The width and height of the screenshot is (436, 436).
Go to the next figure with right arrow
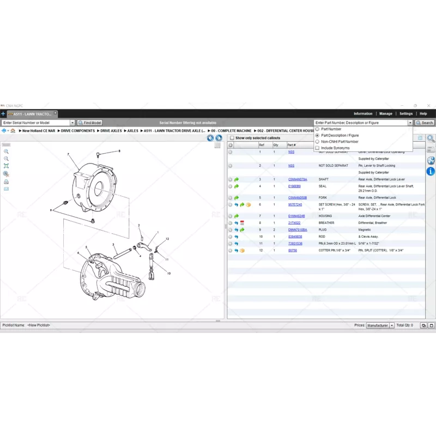tap(219, 138)
